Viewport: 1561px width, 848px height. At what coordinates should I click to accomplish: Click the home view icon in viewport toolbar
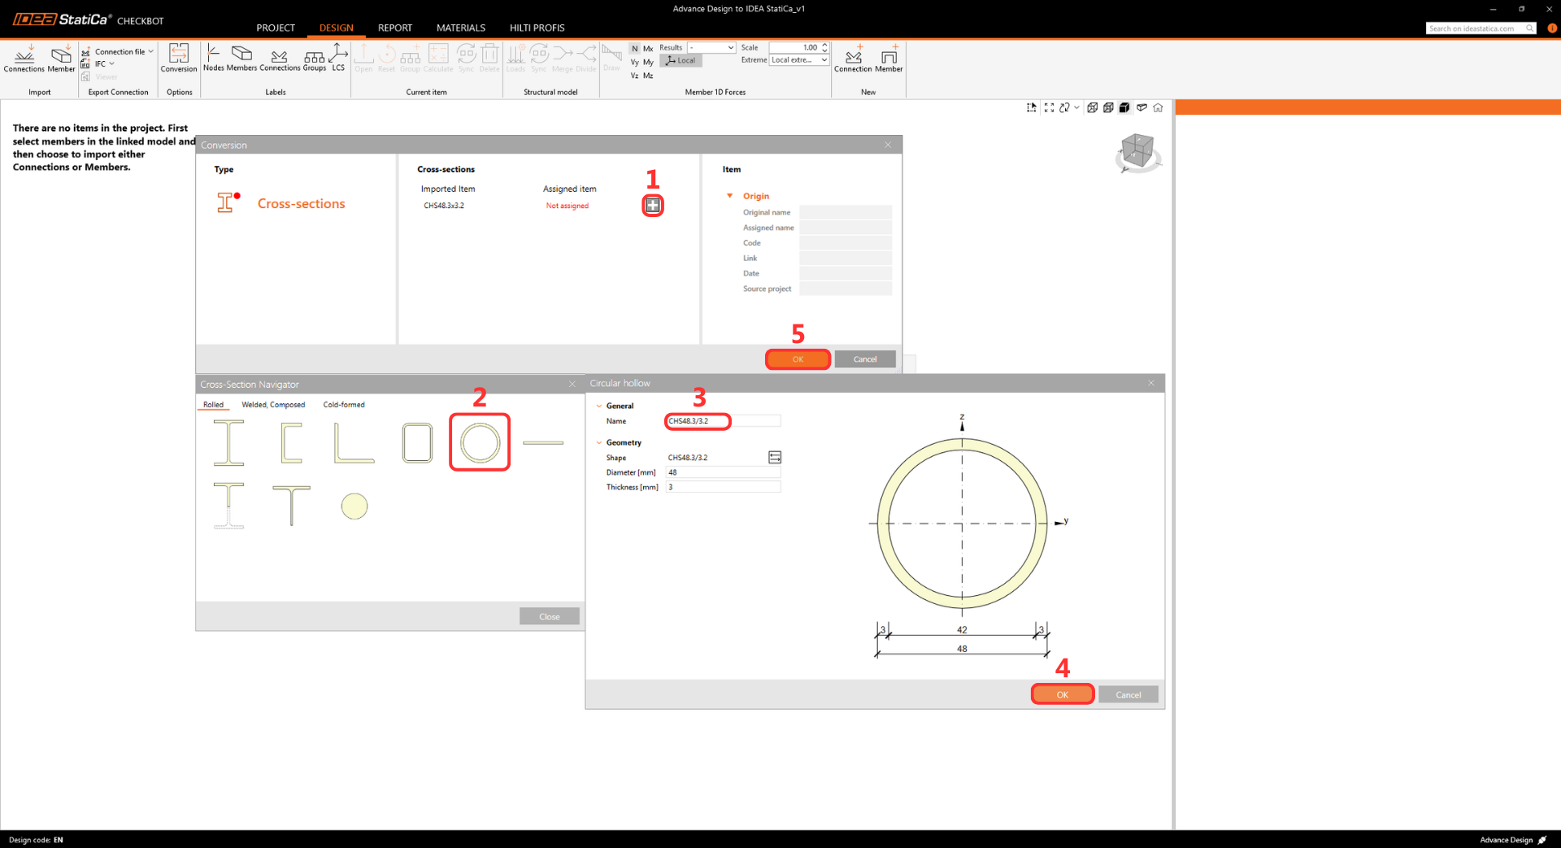(1158, 107)
